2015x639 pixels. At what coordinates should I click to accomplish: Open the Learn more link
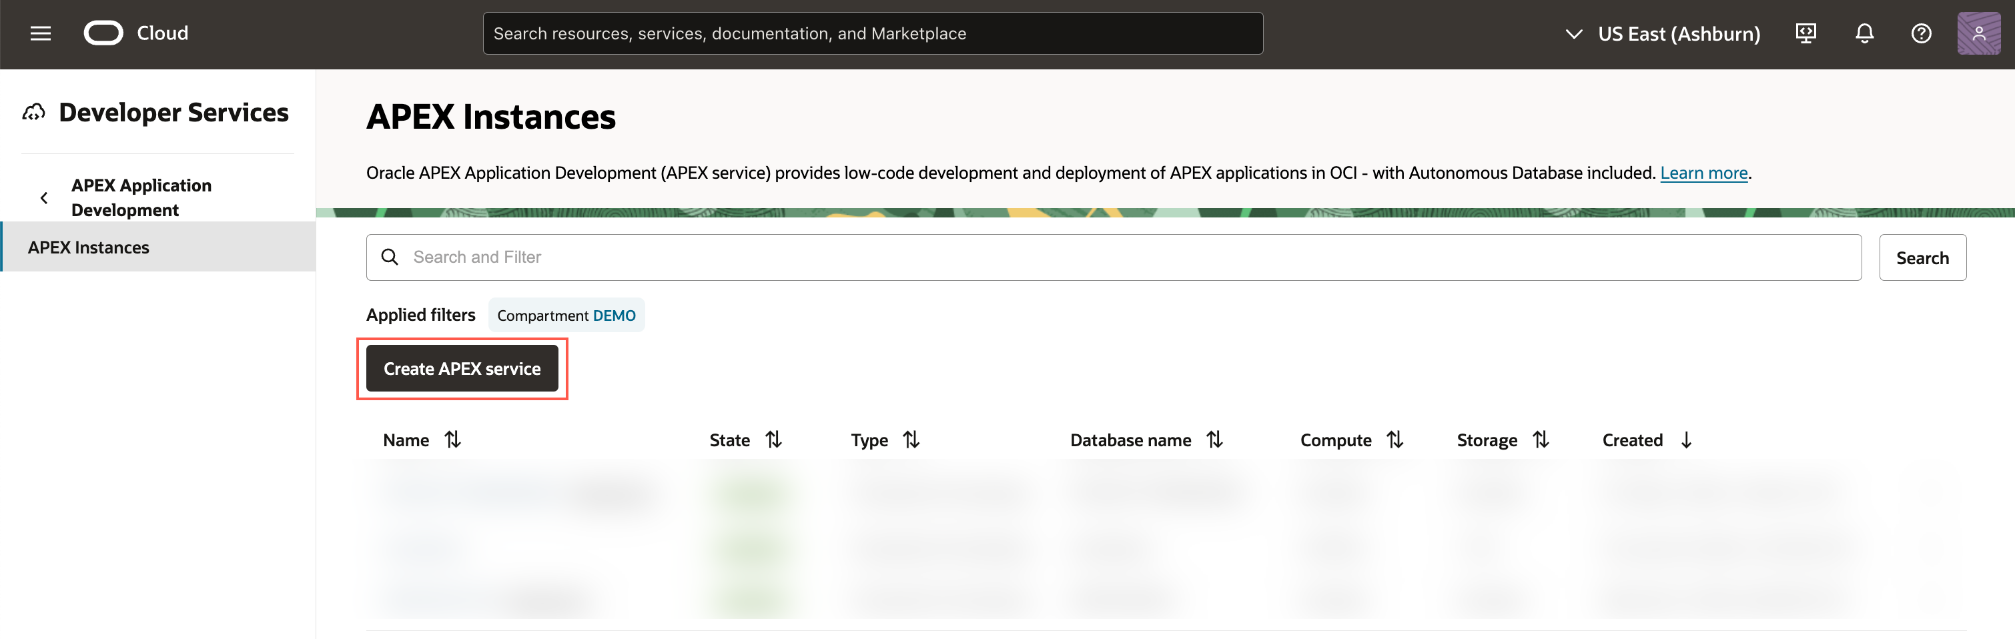click(x=1703, y=173)
